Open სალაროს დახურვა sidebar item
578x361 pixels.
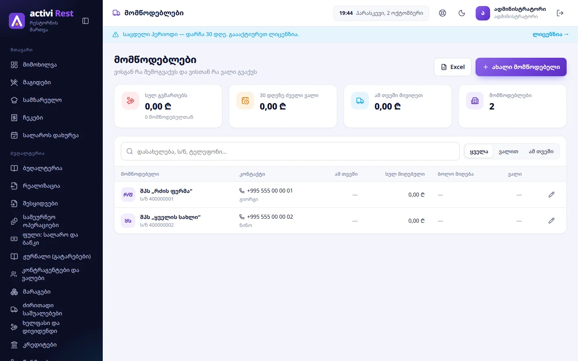[51, 135]
